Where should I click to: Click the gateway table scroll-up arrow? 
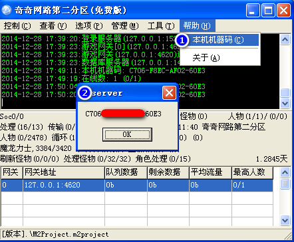pyautogui.click(x=285, y=172)
